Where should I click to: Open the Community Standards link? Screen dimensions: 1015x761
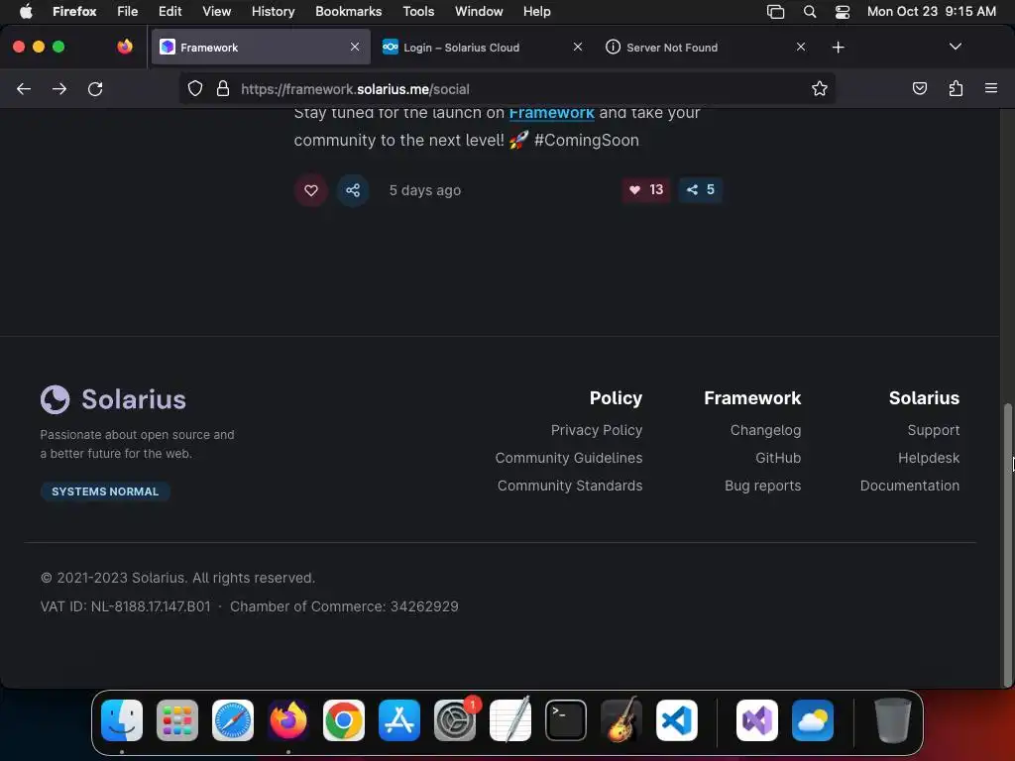(x=570, y=486)
